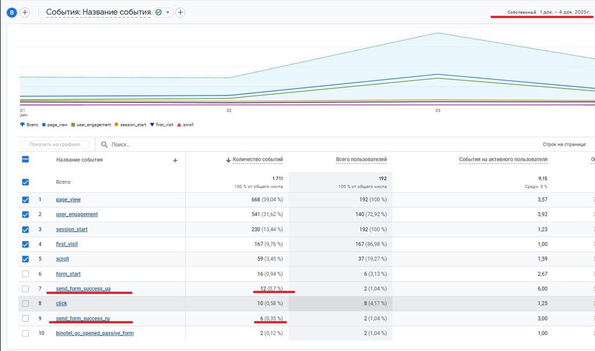Click the 12 (0,7 %) event count cell
The width and height of the screenshot is (595, 351).
tap(271, 289)
